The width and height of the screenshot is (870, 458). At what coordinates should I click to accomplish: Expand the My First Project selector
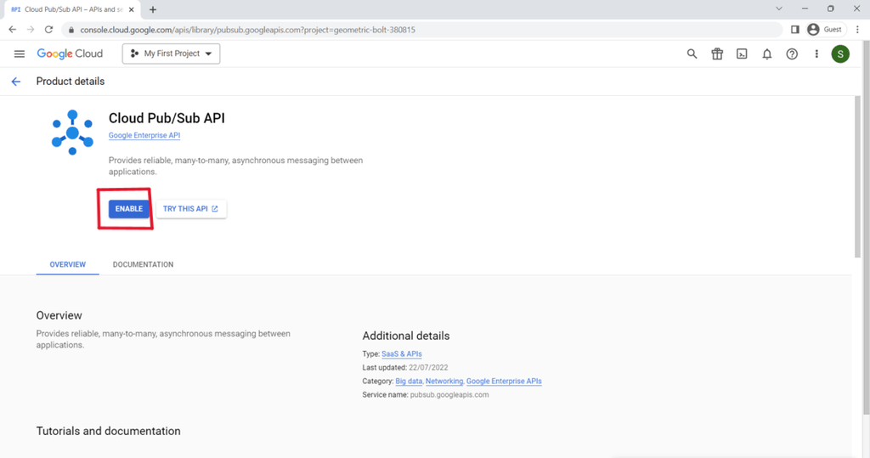click(172, 54)
